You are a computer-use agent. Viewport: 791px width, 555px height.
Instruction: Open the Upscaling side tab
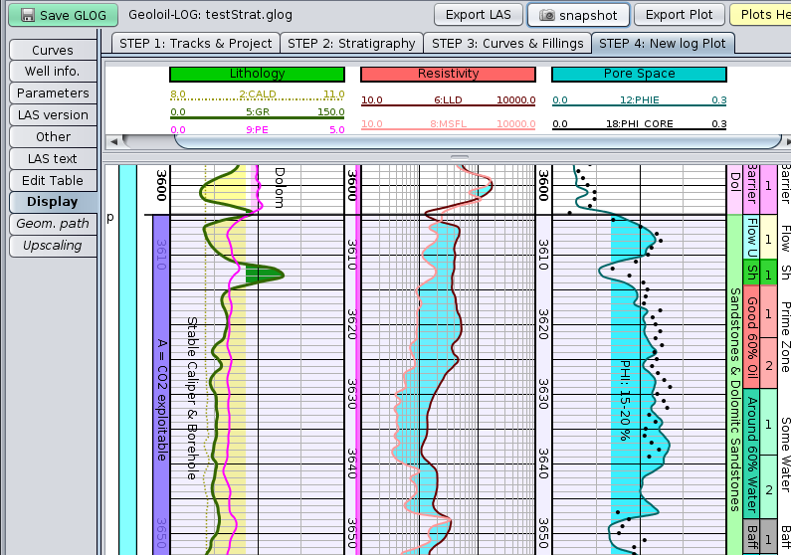pyautogui.click(x=53, y=246)
